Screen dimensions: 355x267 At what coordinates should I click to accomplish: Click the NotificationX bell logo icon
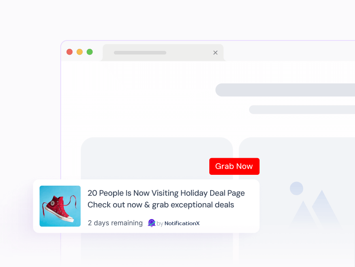(152, 223)
